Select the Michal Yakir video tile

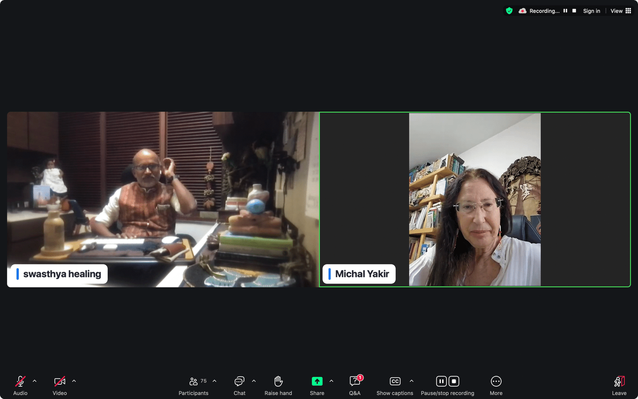click(475, 199)
